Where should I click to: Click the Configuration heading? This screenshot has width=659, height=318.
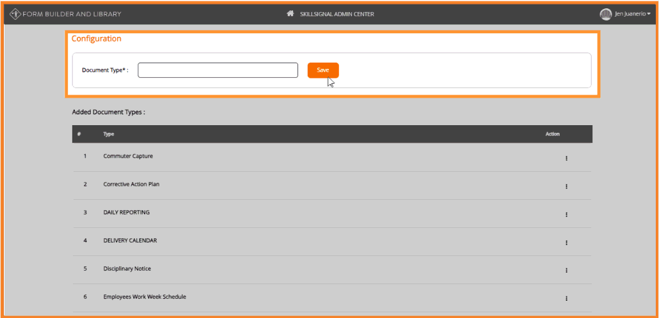96,38
